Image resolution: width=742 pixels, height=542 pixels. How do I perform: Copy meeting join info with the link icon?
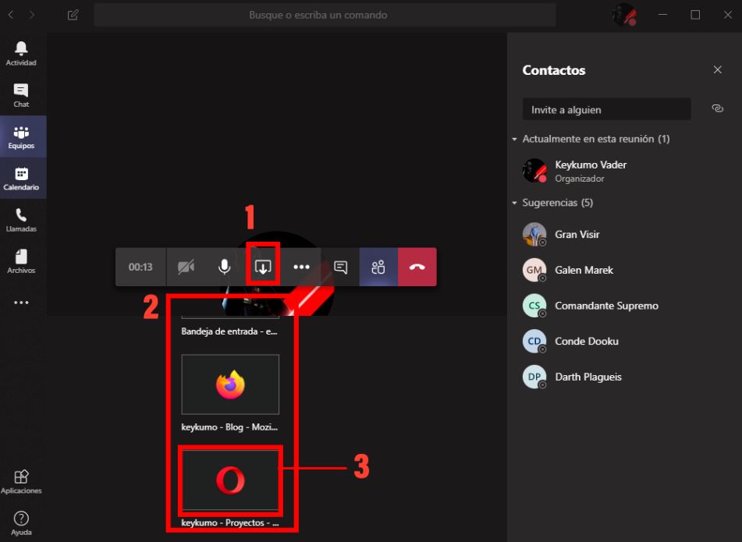tap(717, 108)
